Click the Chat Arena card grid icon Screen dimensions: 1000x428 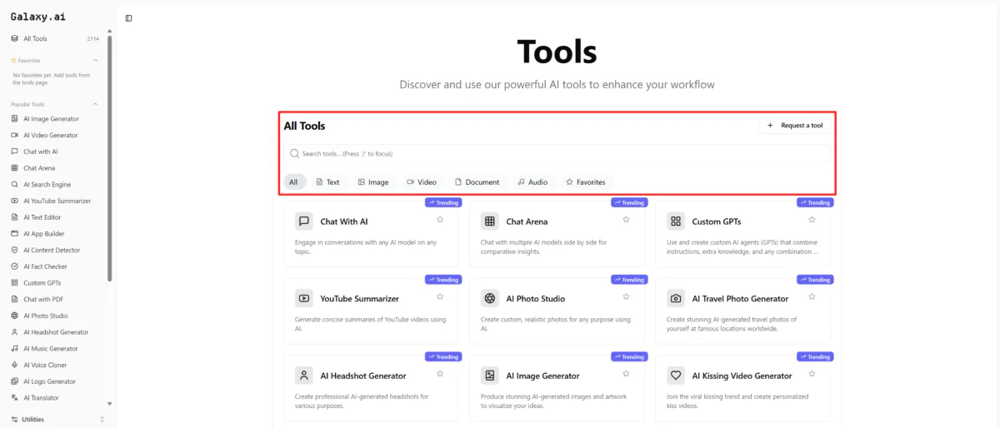click(490, 221)
